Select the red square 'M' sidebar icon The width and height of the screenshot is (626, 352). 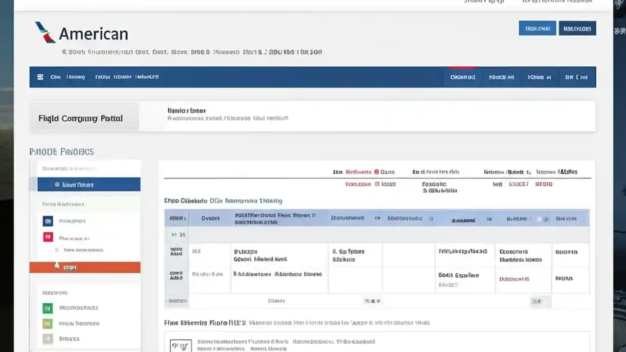[x=47, y=237]
